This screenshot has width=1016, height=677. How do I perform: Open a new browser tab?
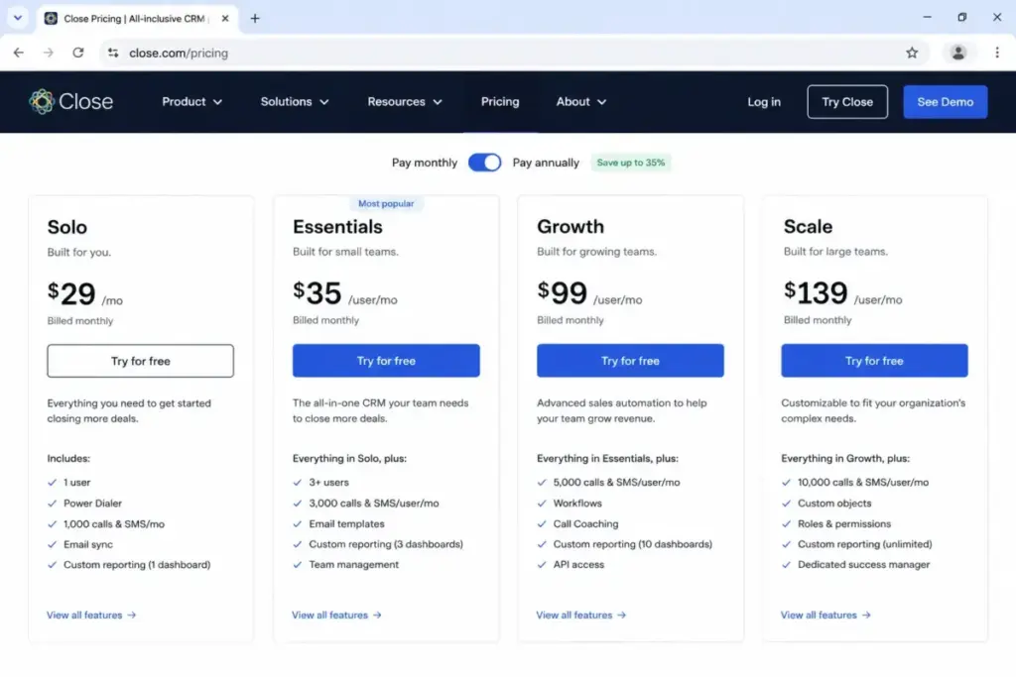coord(255,18)
